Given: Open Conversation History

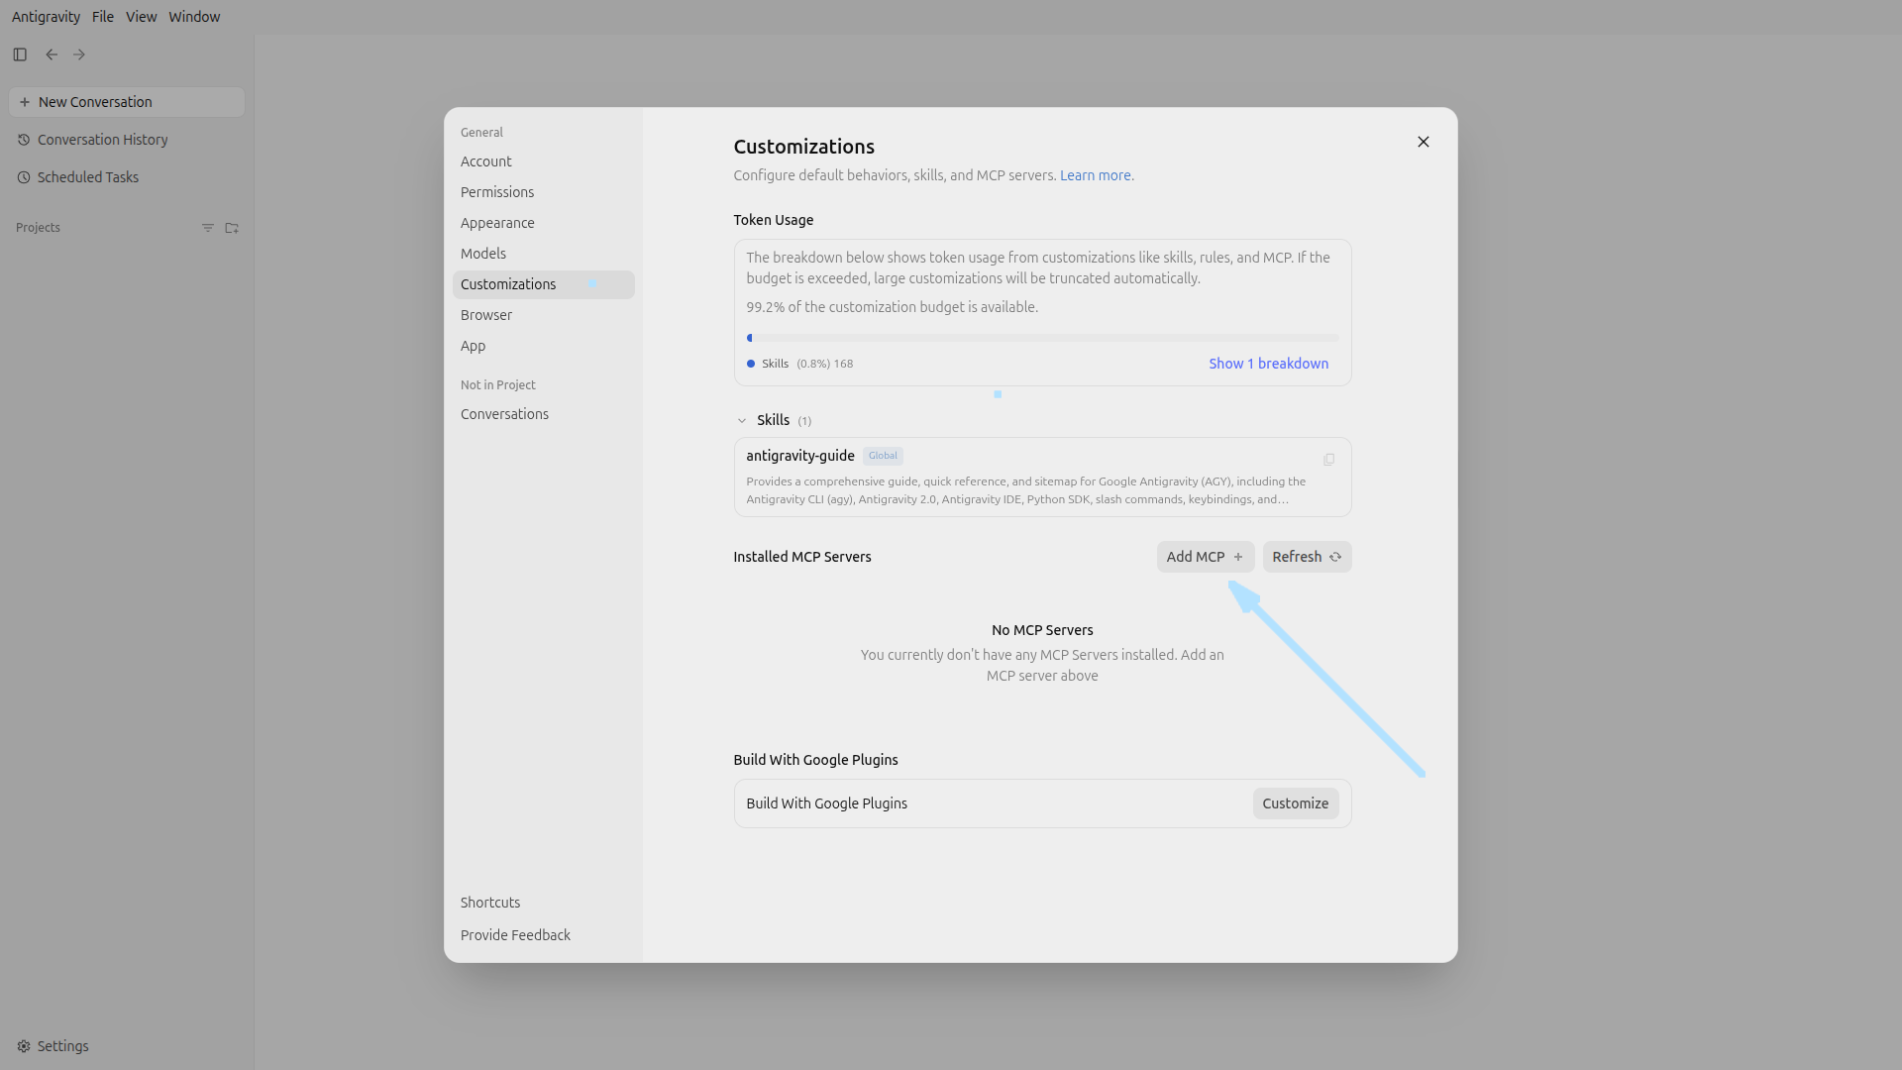Looking at the screenshot, I should click(x=127, y=140).
